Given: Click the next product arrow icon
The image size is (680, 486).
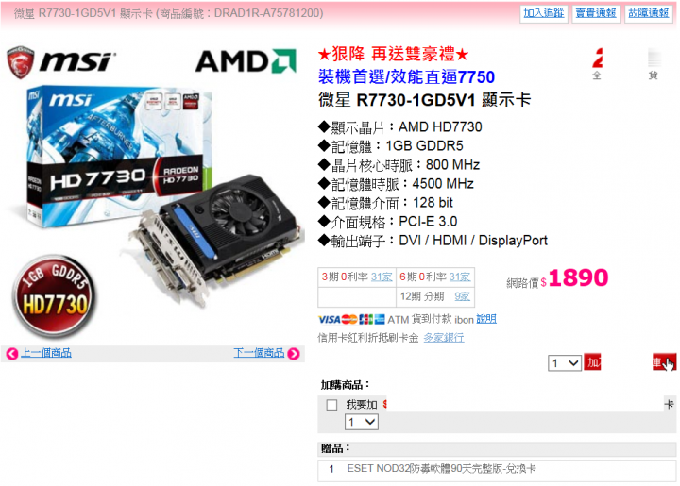Looking at the screenshot, I should [294, 354].
